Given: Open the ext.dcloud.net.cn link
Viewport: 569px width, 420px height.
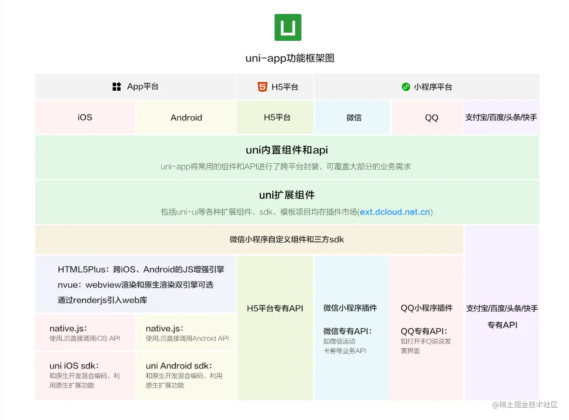Looking at the screenshot, I should (395, 212).
